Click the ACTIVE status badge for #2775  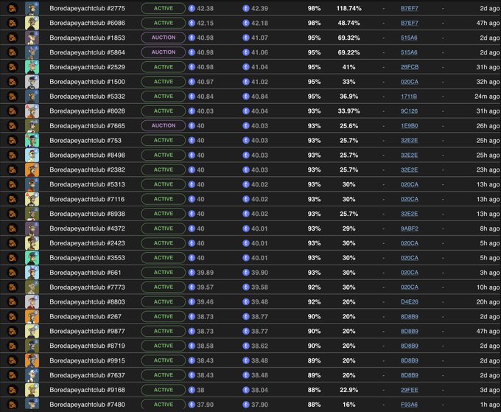coord(164,8)
